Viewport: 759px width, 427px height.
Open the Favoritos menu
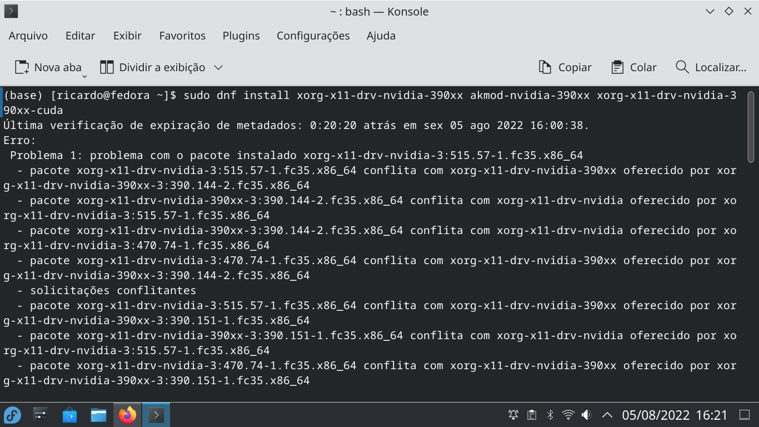pyautogui.click(x=182, y=36)
